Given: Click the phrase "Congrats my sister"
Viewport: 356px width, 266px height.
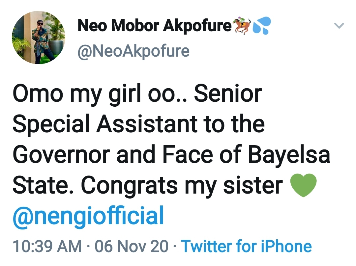Looking at the screenshot, I should tap(182, 186).
